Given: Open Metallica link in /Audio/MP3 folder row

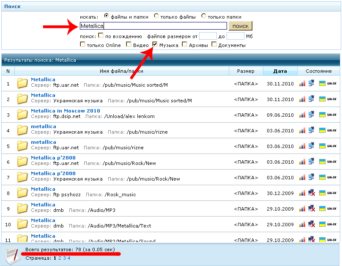Looking at the screenshot, I should (43, 205).
